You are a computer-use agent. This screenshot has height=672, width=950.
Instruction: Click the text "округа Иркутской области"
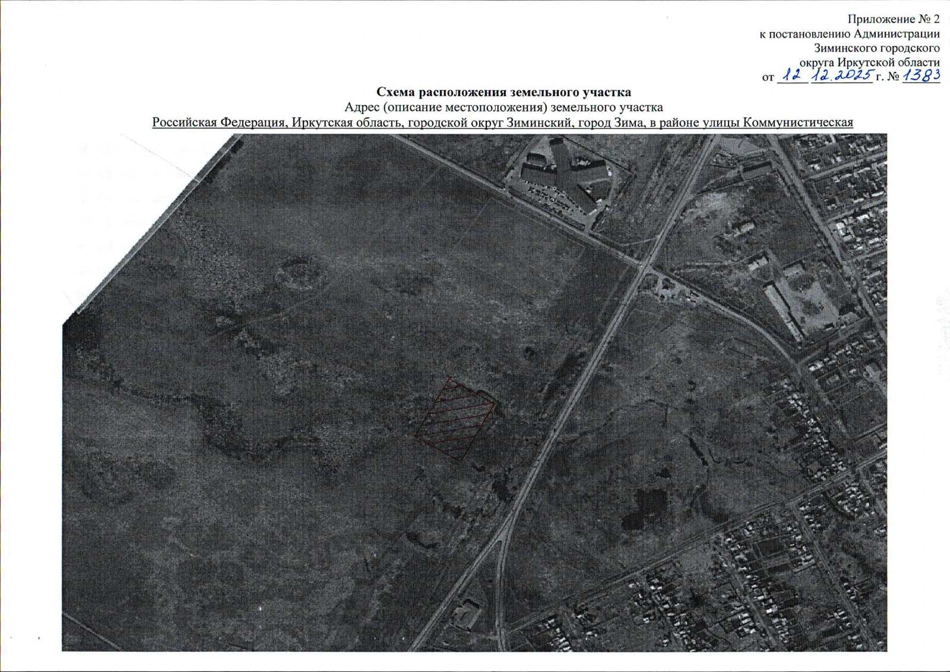click(x=869, y=62)
